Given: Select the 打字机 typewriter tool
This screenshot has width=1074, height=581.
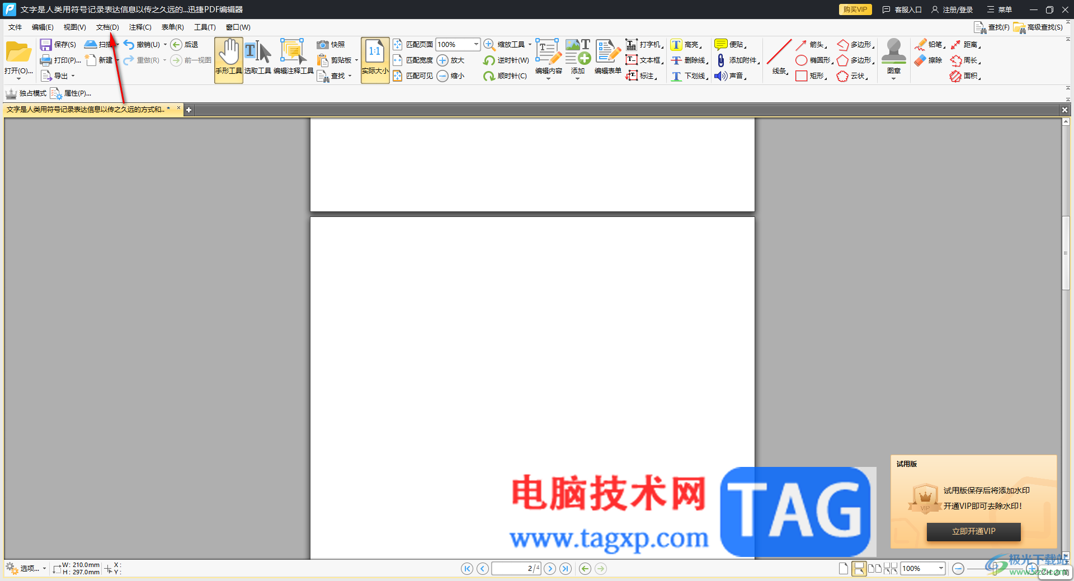Looking at the screenshot, I should pos(644,45).
